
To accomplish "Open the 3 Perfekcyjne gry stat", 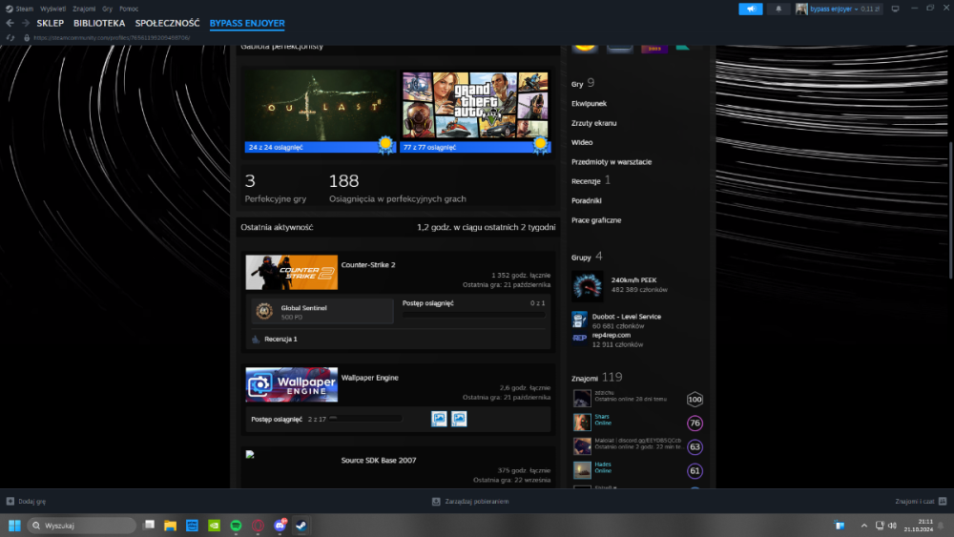I will (276, 188).
